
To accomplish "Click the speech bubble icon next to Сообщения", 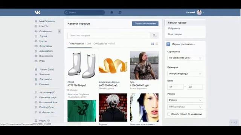I will click(36, 31).
